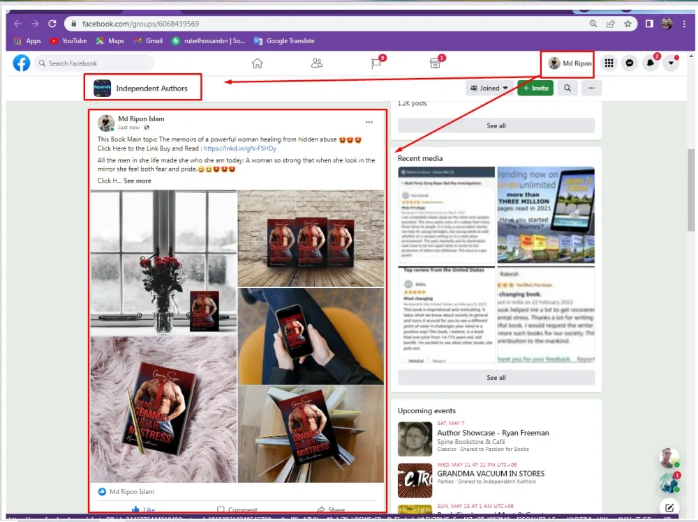Open post audience globe icon
The image size is (698, 522).
click(147, 128)
